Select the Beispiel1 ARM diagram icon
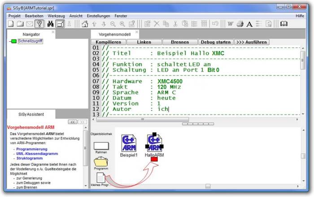The height and width of the screenshot is (197, 314). tap(128, 143)
